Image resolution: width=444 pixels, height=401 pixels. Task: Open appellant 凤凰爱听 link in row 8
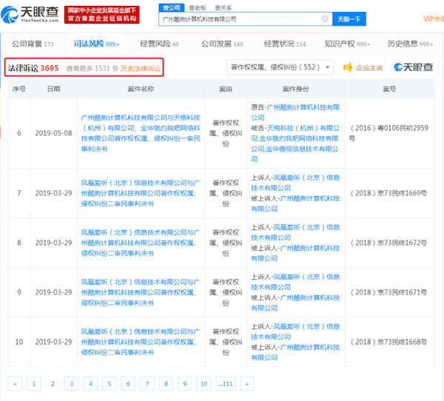click(x=295, y=232)
